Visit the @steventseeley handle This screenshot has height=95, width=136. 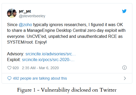click(32, 16)
